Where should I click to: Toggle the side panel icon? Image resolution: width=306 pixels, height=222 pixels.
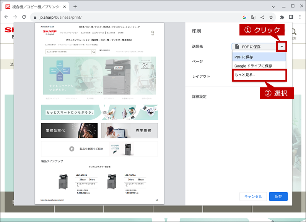point(291,17)
